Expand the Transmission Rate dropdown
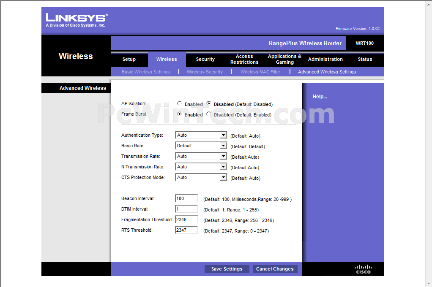Screen dimensions: 432x287 (201, 156)
